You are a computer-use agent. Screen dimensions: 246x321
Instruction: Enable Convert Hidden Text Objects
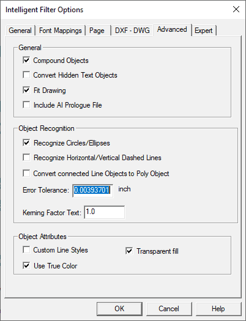(26, 75)
